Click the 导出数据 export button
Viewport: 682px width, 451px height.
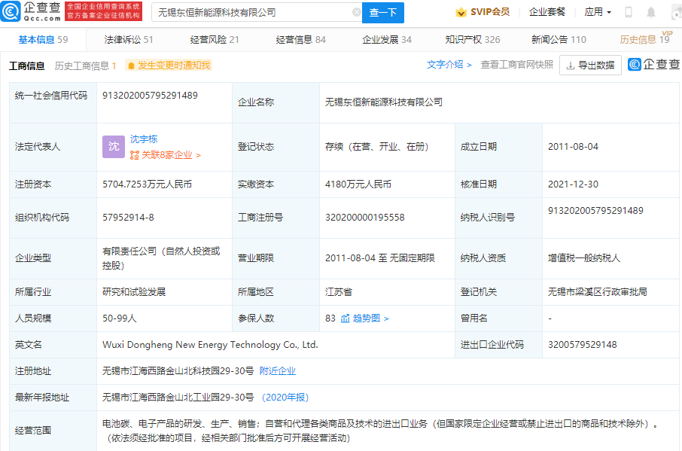(590, 66)
